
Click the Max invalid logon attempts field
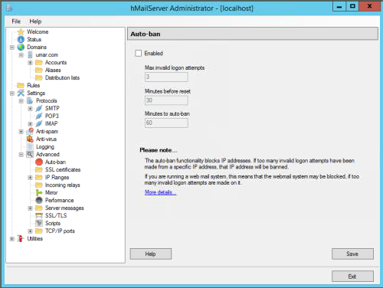pos(166,77)
